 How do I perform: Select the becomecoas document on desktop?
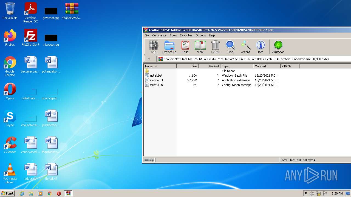click(30, 65)
